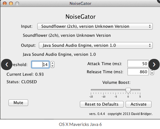Set Volume Boost slider to 5 mark
Image resolution: width=160 pixels, height=129 pixels.
click(x=140, y=90)
